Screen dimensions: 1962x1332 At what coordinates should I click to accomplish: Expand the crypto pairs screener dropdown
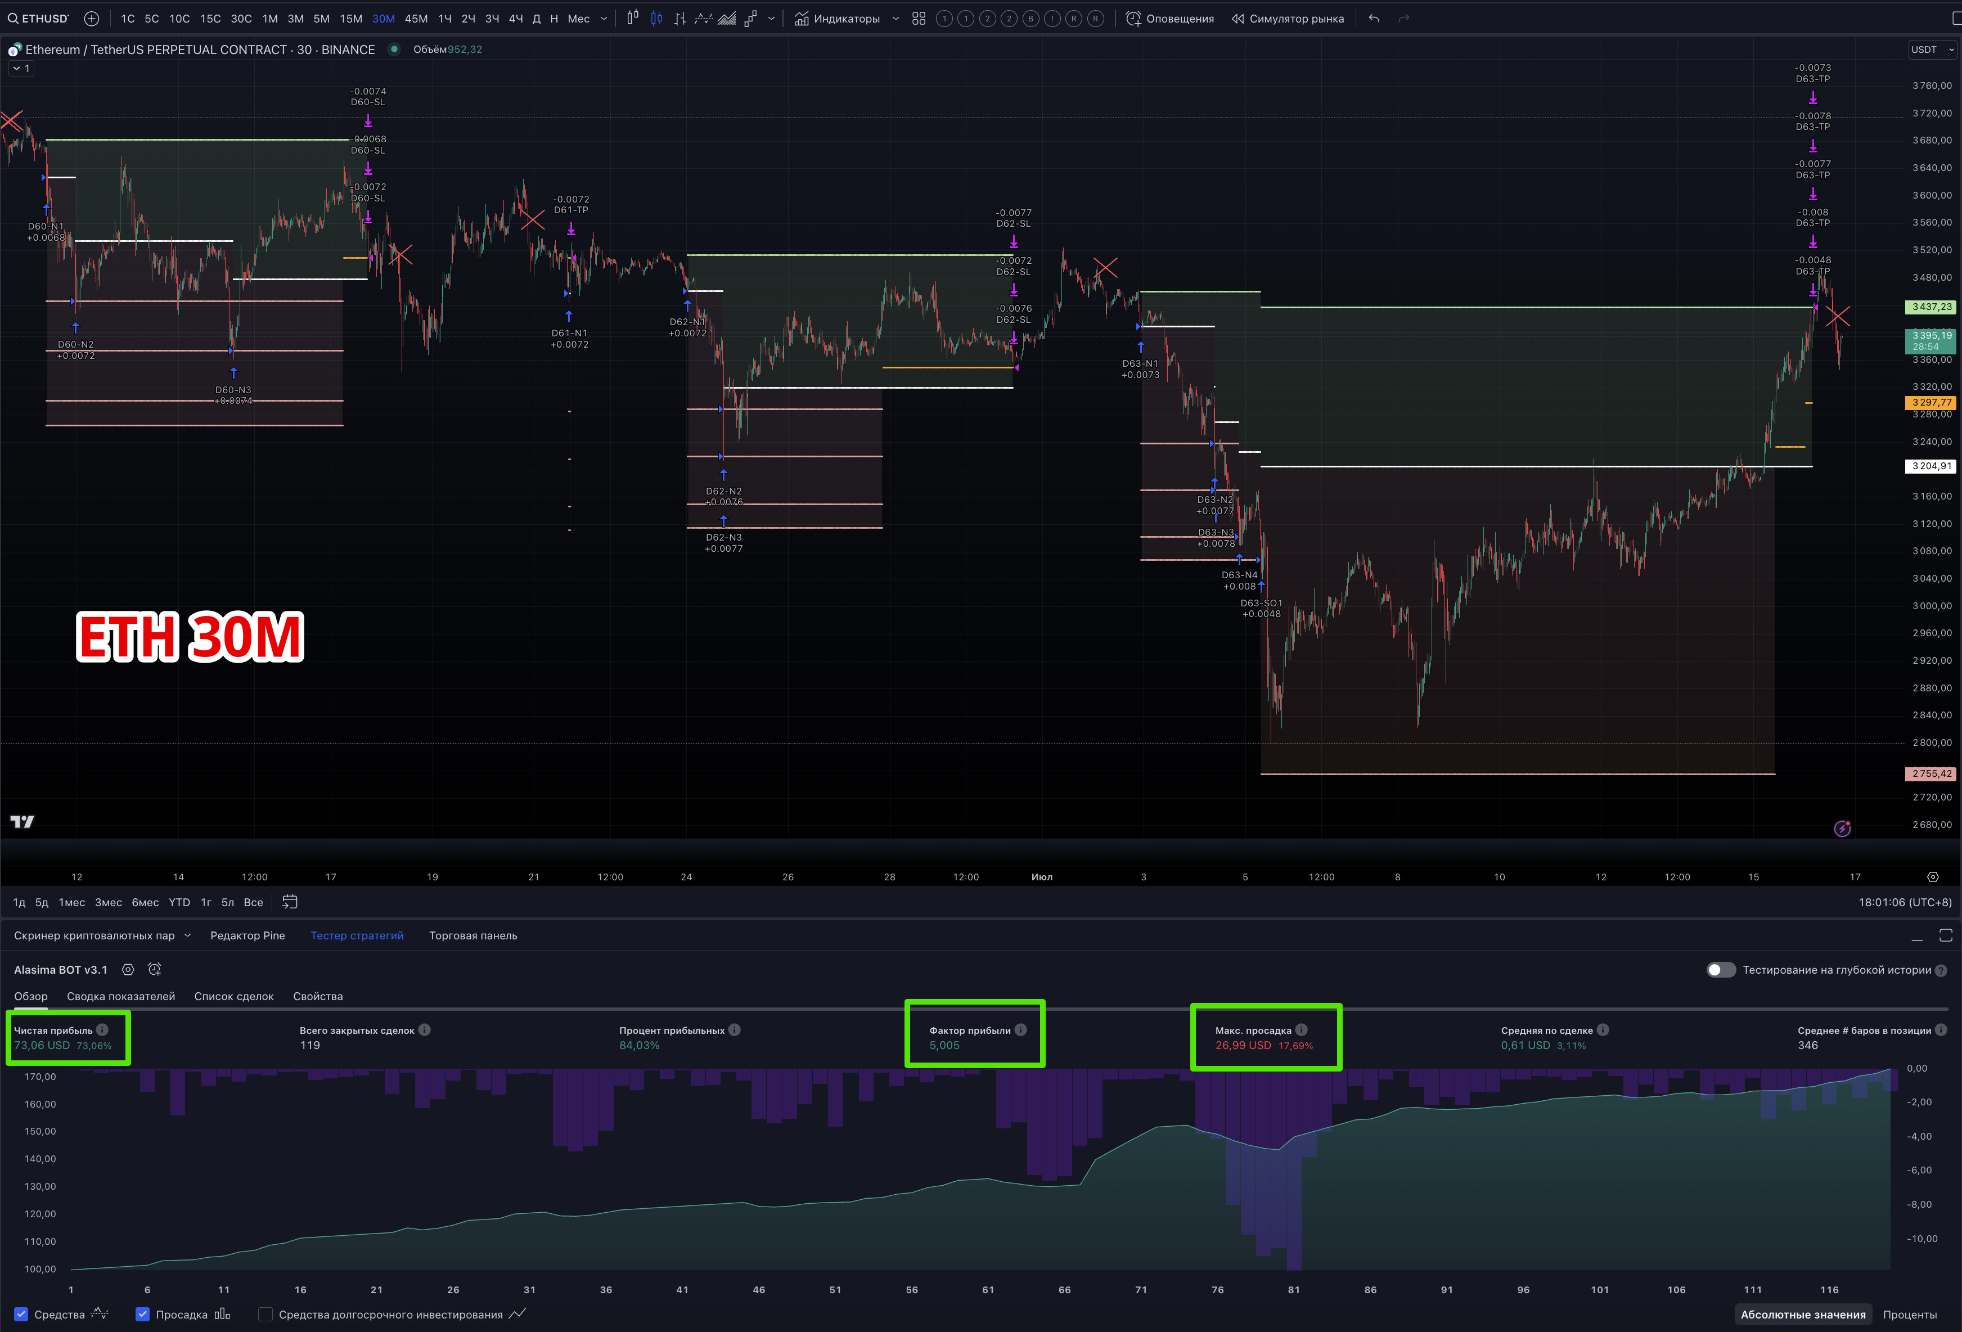(x=187, y=935)
